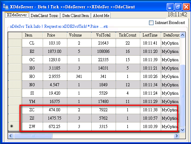Click the VolTotal cell 108086
191x144 pixels.
(x=103, y=51)
